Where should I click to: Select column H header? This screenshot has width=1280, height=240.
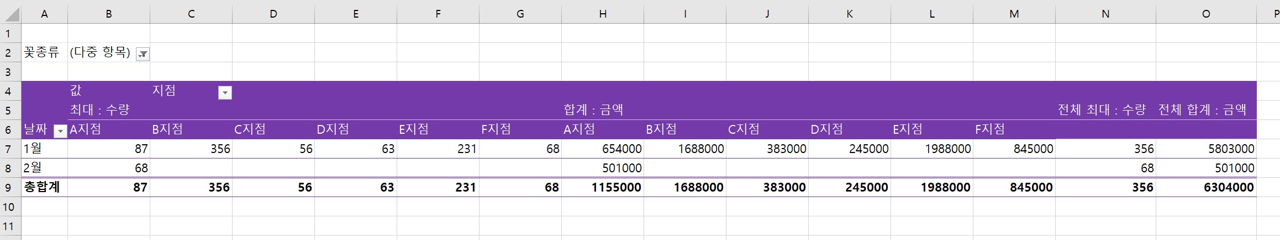click(603, 14)
